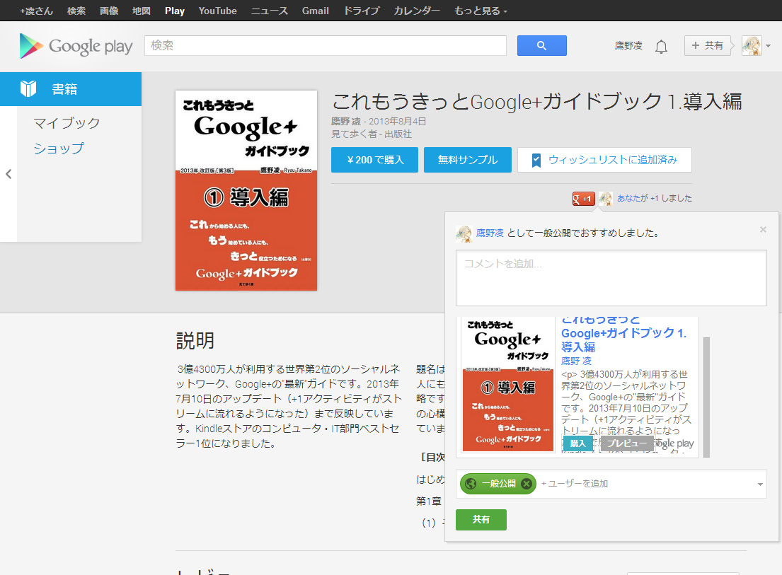Open ニュース in the top bar
The width and height of the screenshot is (782, 575).
click(270, 11)
